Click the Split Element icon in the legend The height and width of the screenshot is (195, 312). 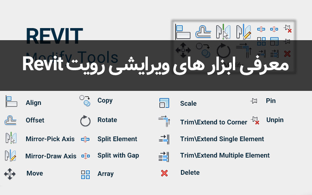pos(85,139)
